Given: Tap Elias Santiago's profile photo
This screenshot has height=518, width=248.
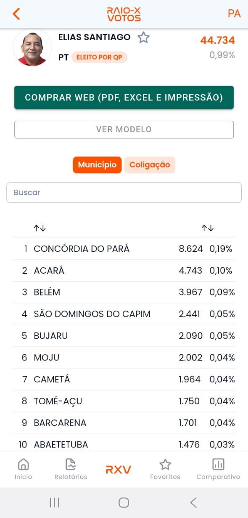Looking at the screenshot, I should (x=32, y=47).
